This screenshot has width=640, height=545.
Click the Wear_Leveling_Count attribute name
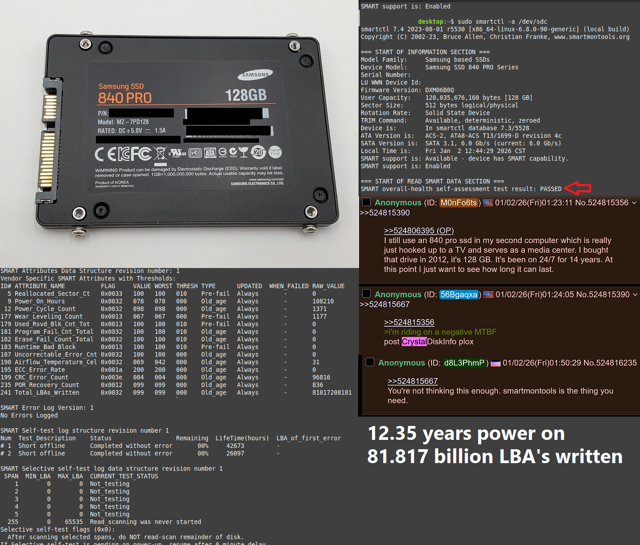tap(49, 316)
